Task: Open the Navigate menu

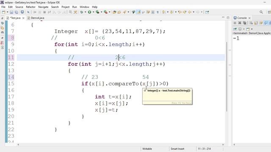Action: [x=43, y=7]
